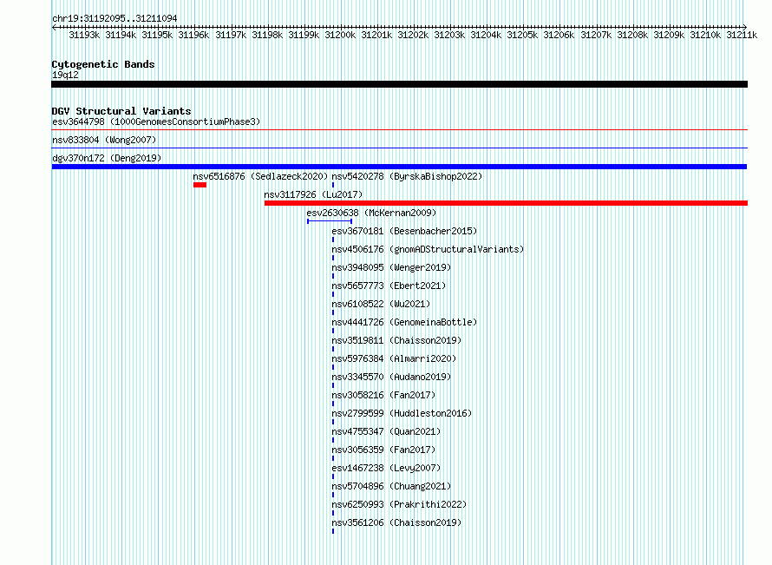
Task: Click the 31211k ruler label
Action: (742, 35)
